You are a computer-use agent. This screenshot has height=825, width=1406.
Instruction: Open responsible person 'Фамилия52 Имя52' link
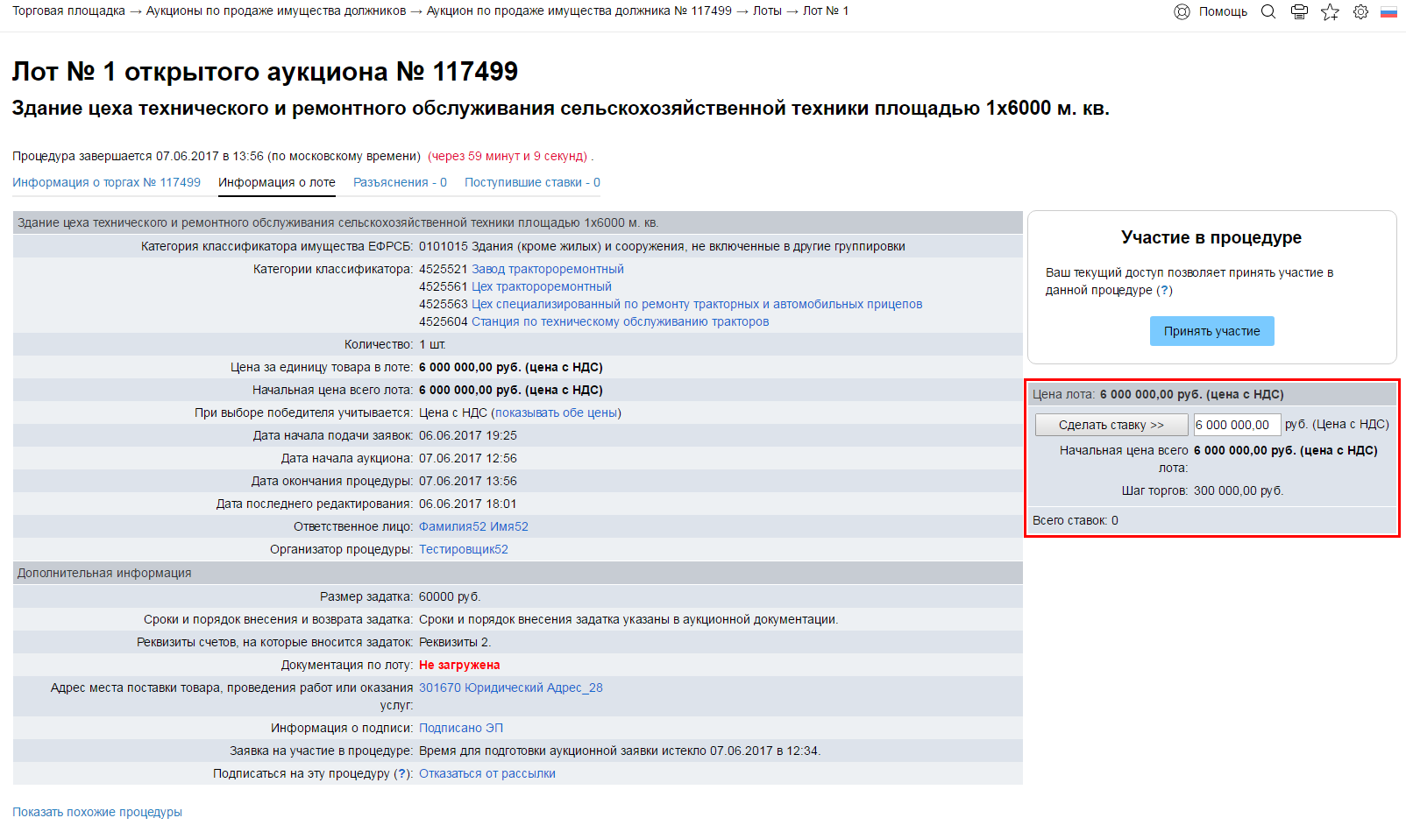tap(473, 526)
